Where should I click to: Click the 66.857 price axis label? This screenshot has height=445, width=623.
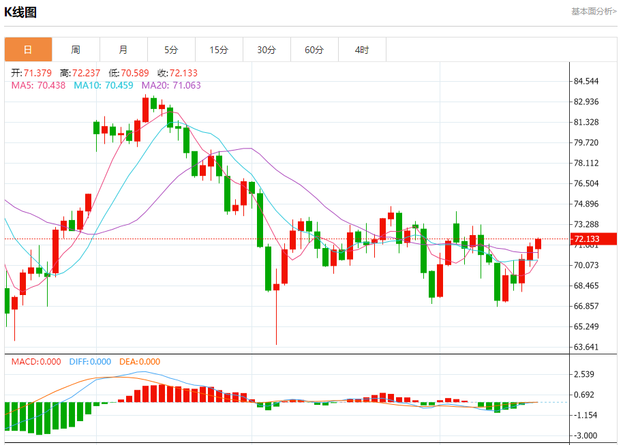pos(586,306)
